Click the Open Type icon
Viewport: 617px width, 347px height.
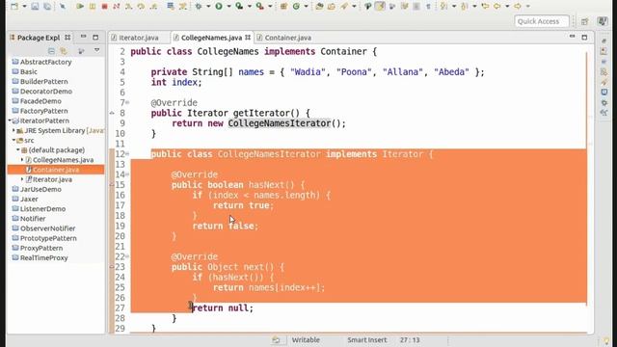tap(319, 6)
